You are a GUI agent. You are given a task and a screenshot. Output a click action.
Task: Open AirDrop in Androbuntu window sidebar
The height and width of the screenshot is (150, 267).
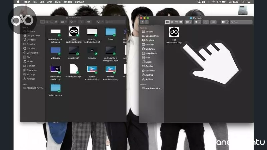pyautogui.click(x=29, y=74)
